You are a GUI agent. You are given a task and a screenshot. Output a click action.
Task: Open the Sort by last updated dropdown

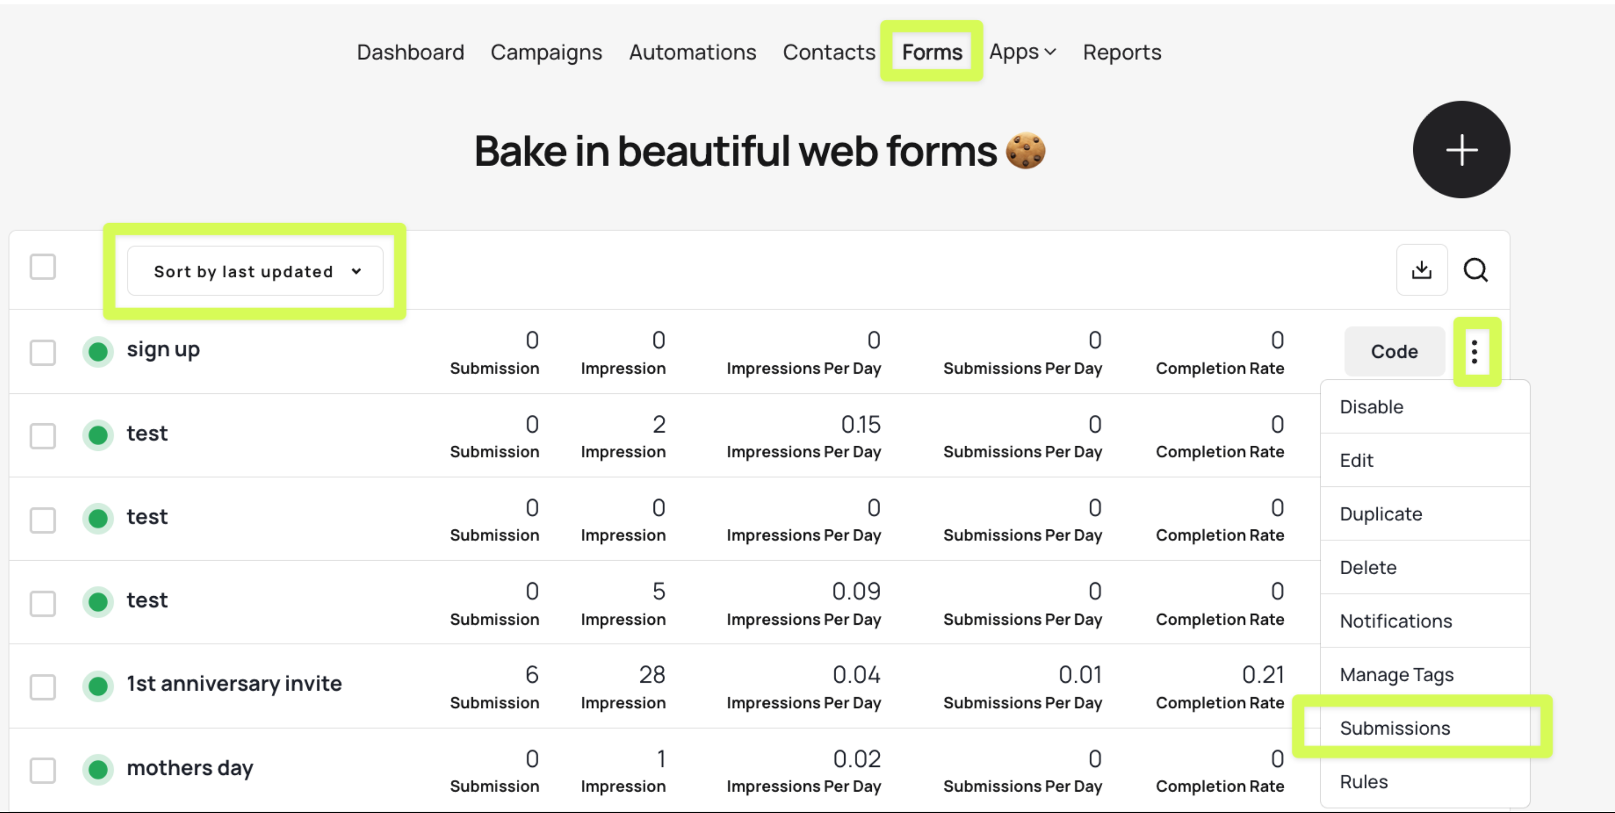coord(255,271)
